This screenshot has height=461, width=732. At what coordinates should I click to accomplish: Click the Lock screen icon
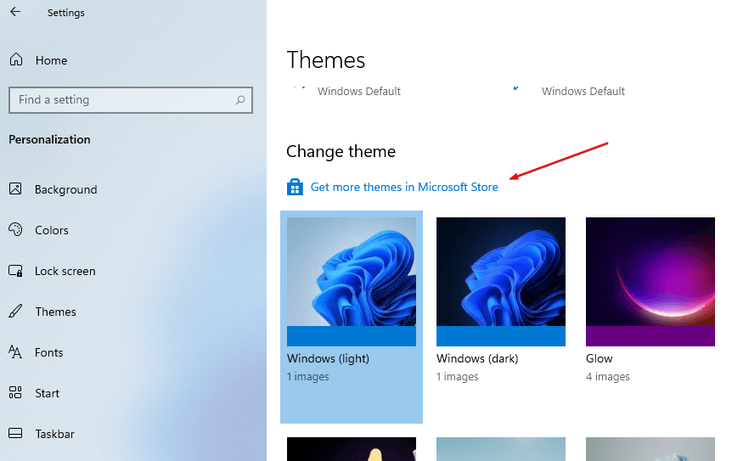pos(15,271)
